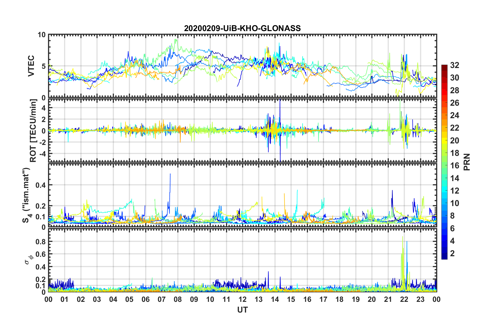Click VTEC y-axis tick label 5
The width and height of the screenshot is (485, 324).
[44, 66]
